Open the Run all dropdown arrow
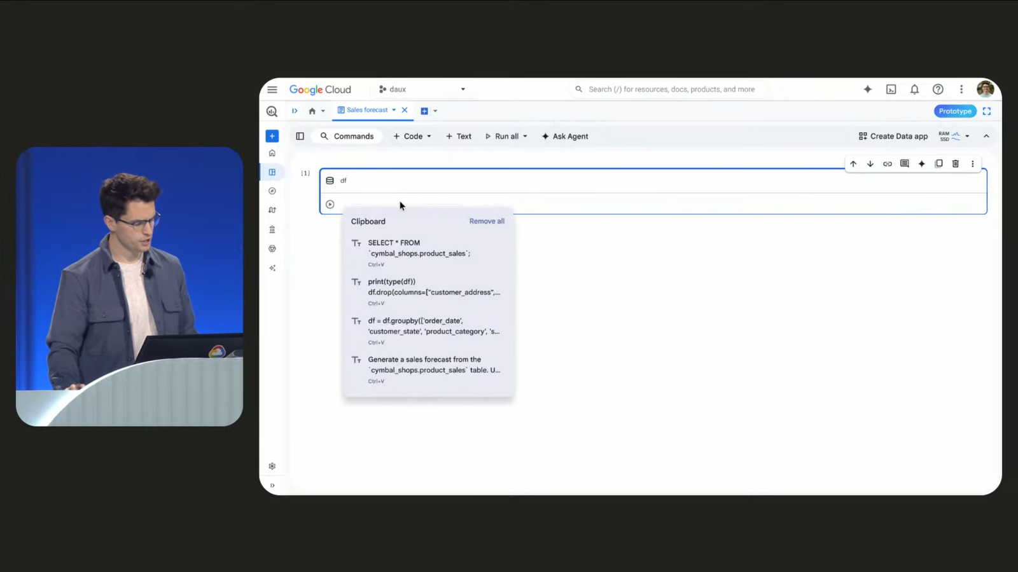The image size is (1018, 572). [525, 136]
